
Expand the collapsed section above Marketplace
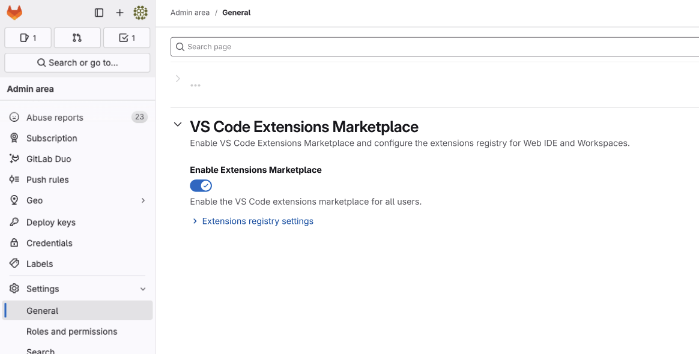click(178, 79)
